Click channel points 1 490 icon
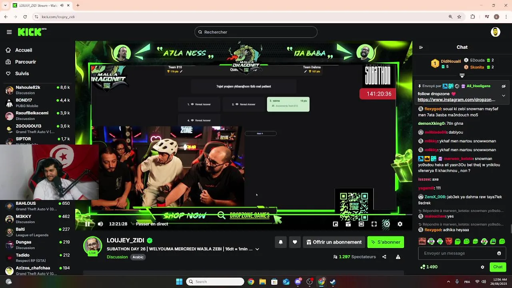The width and height of the screenshot is (512, 288). pyautogui.click(x=423, y=267)
